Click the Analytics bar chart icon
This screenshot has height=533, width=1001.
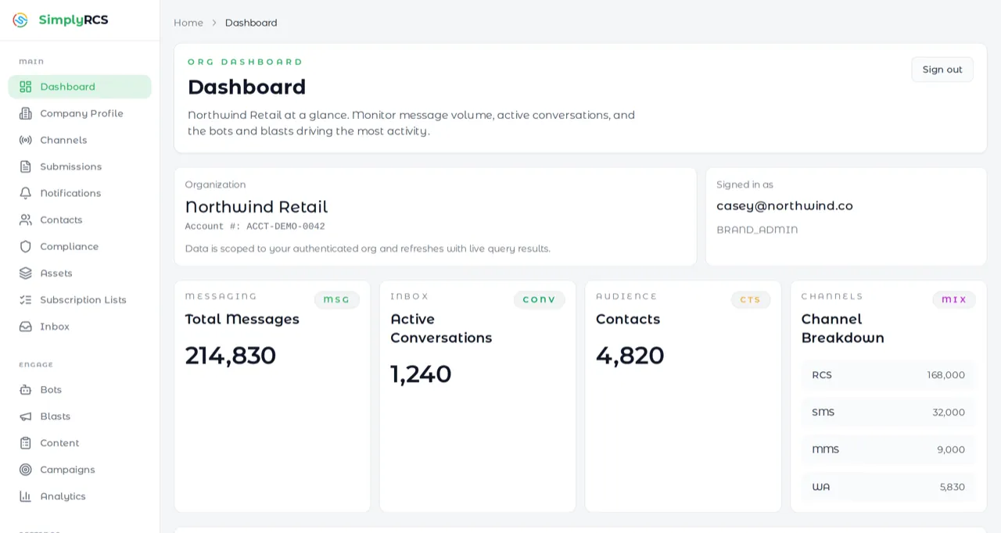(26, 495)
